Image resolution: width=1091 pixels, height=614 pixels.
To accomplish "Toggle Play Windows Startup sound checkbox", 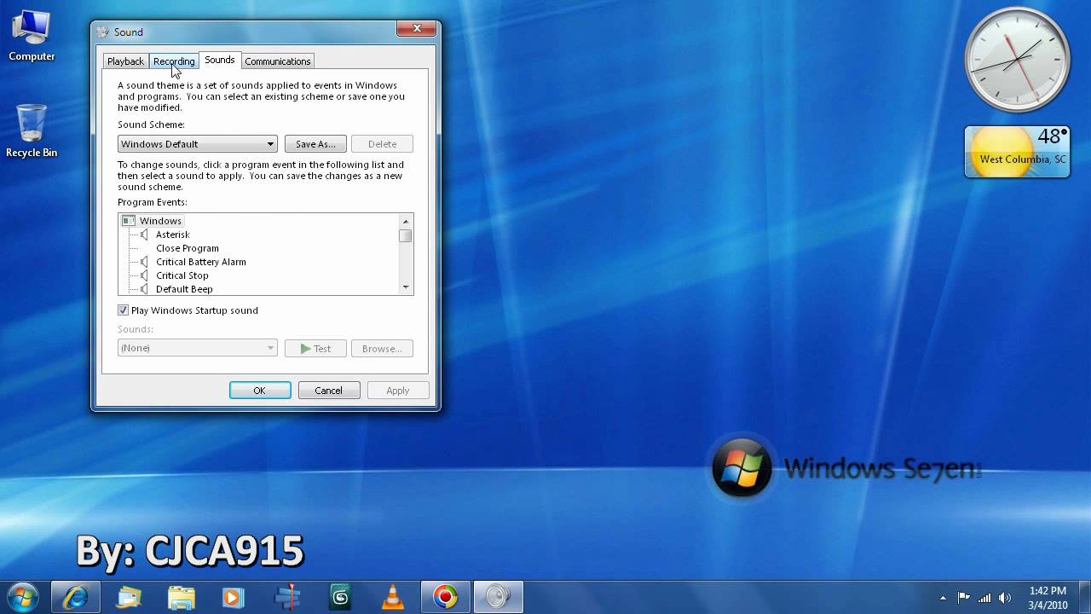I will pyautogui.click(x=123, y=310).
